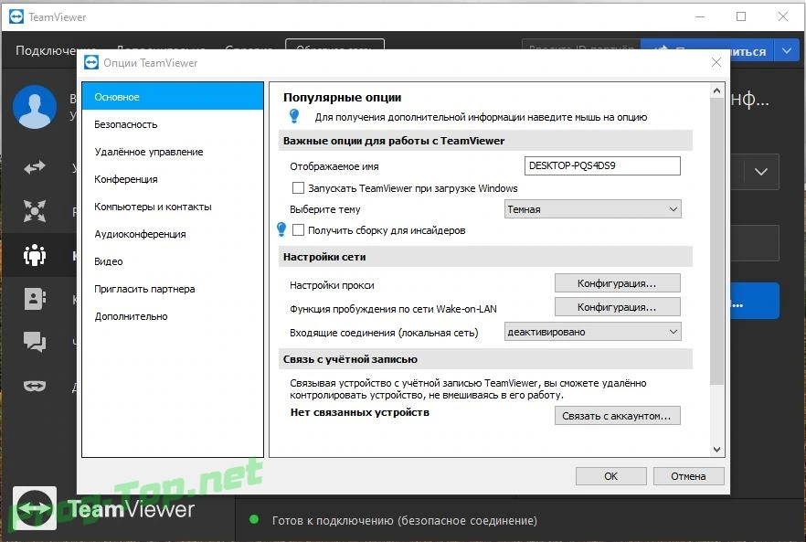Open Дополнительно options category
Viewport: 806px width, 542px height.
(173, 316)
